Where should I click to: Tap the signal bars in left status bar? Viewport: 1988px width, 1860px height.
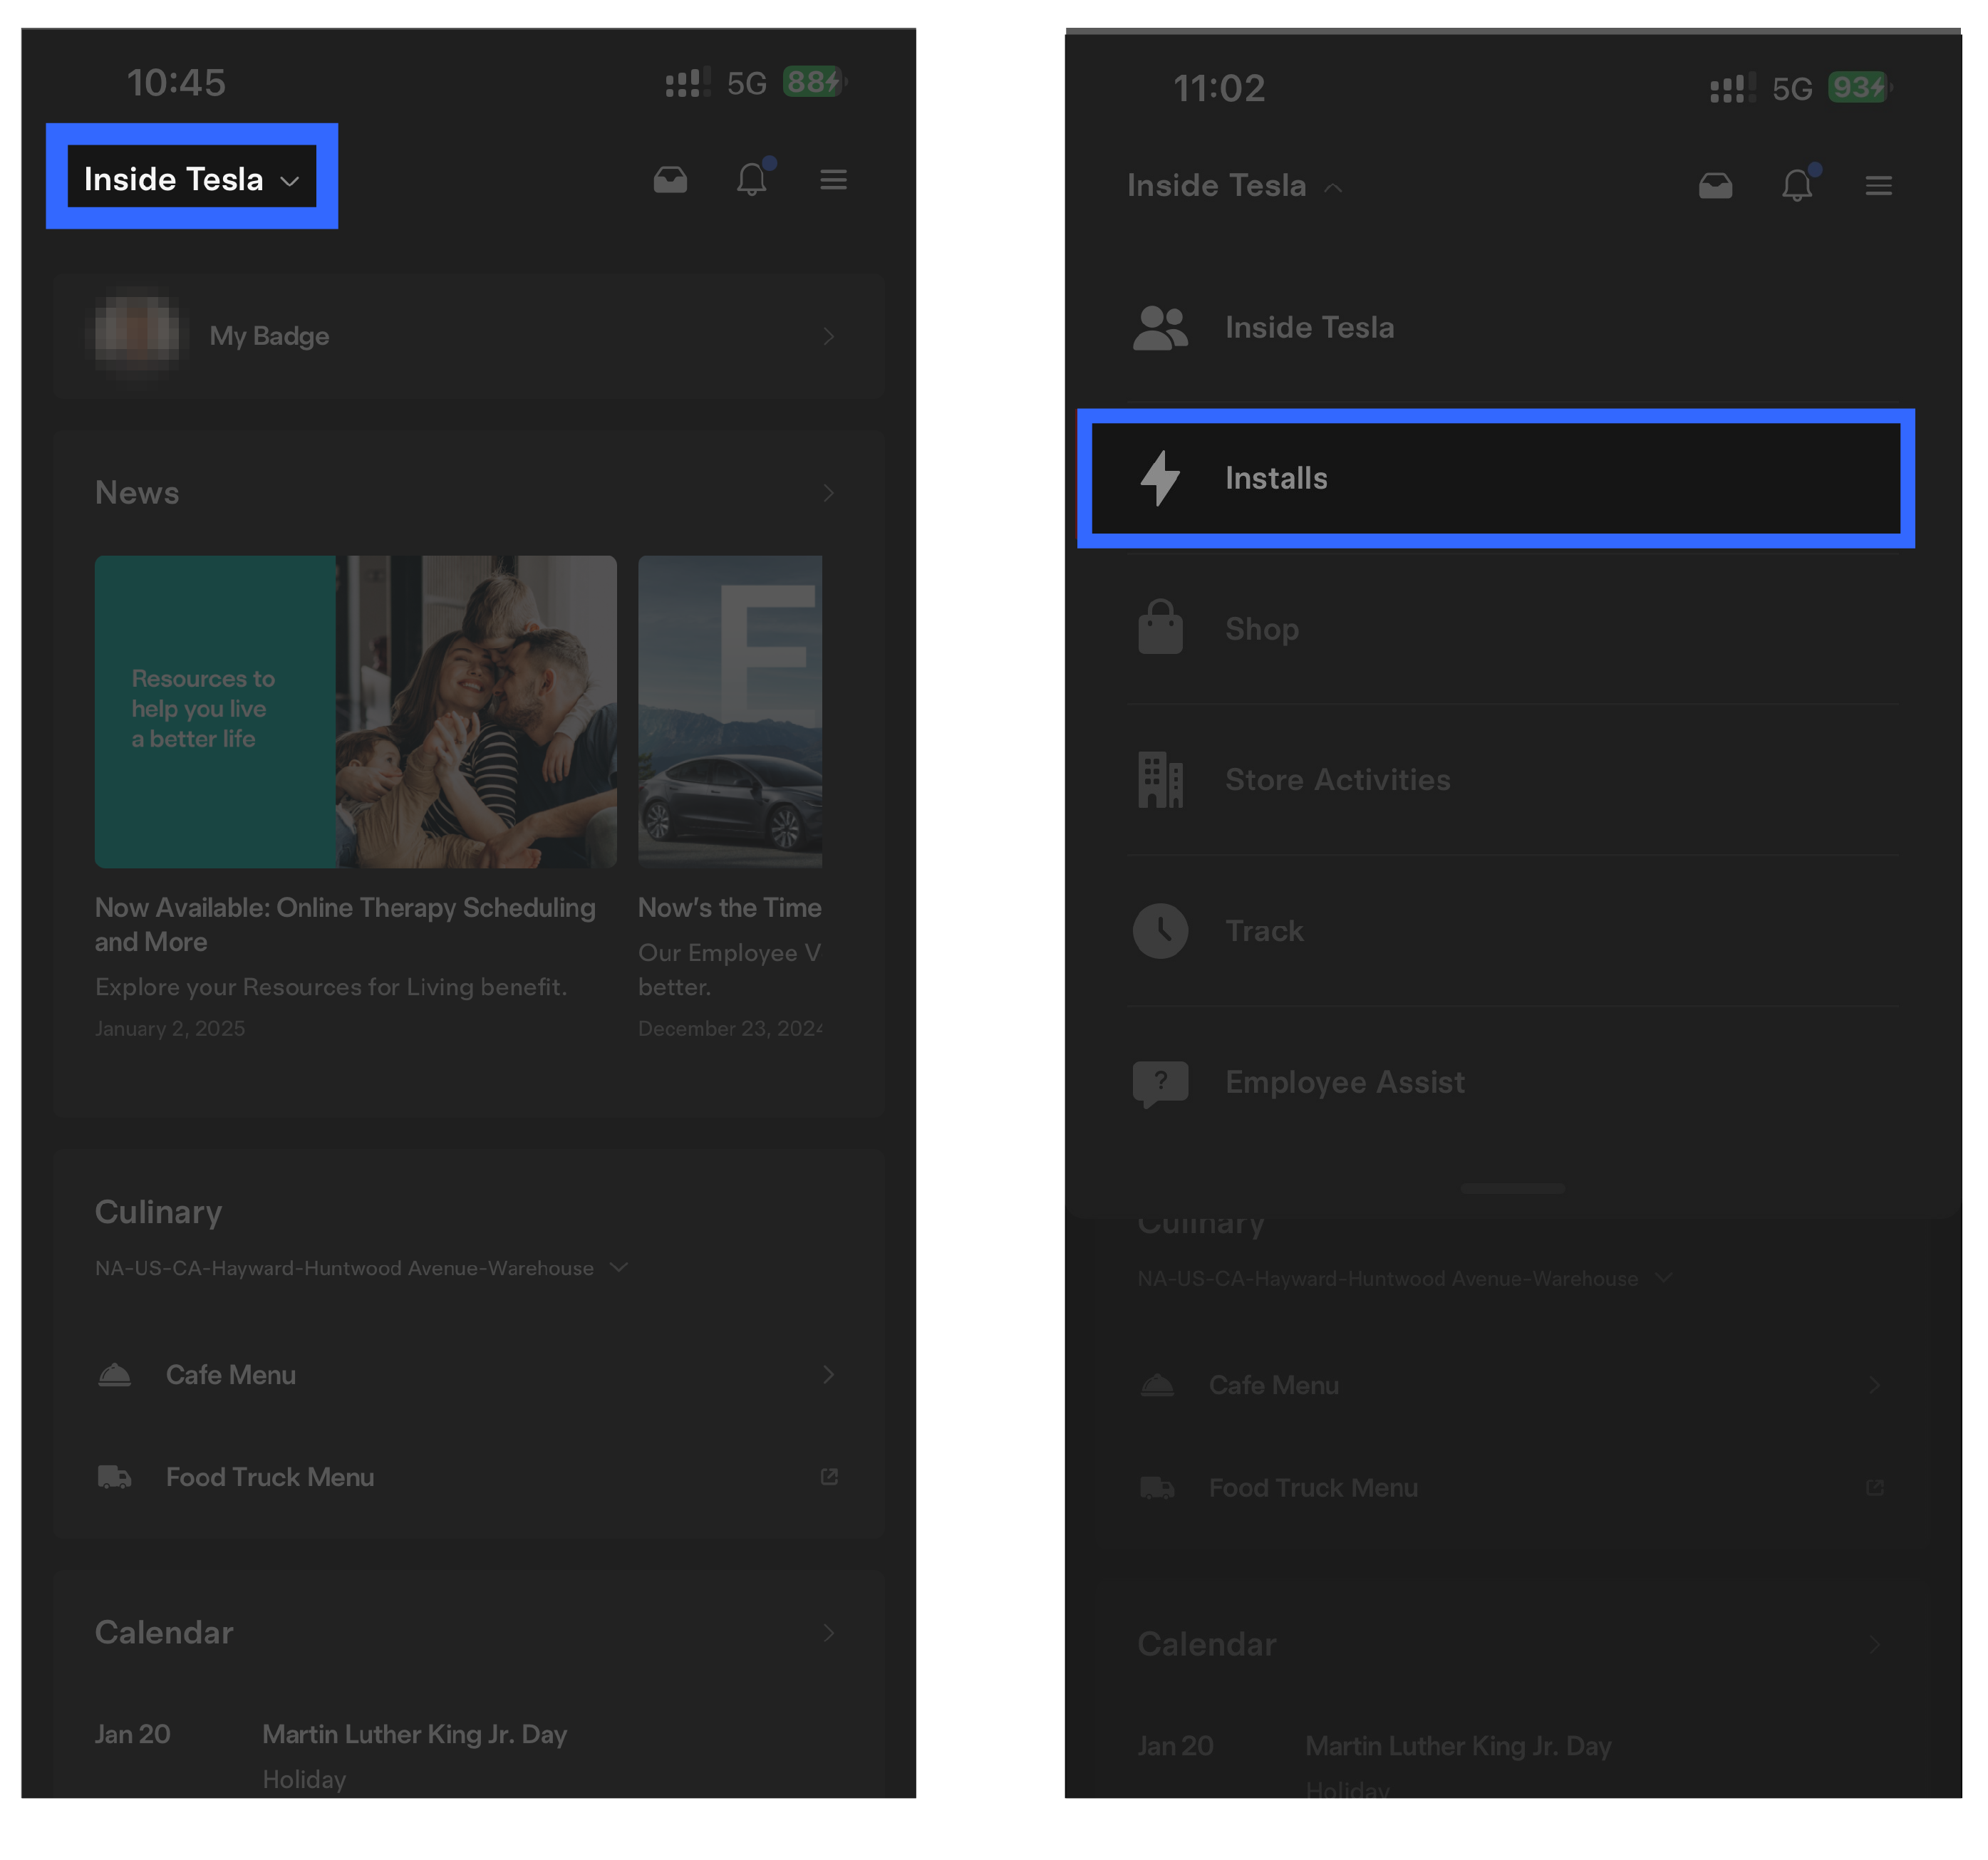(688, 82)
